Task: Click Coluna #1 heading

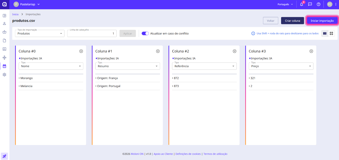Action: tap(104, 51)
